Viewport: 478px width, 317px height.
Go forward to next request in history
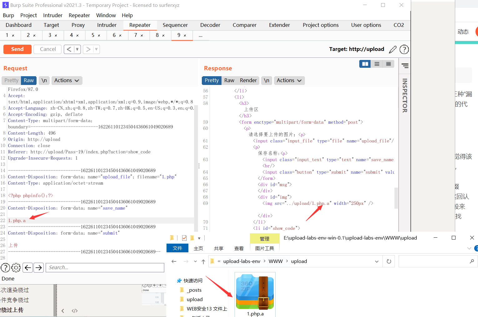(x=88, y=49)
